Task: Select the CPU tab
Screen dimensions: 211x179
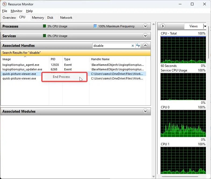Action: [22, 17]
